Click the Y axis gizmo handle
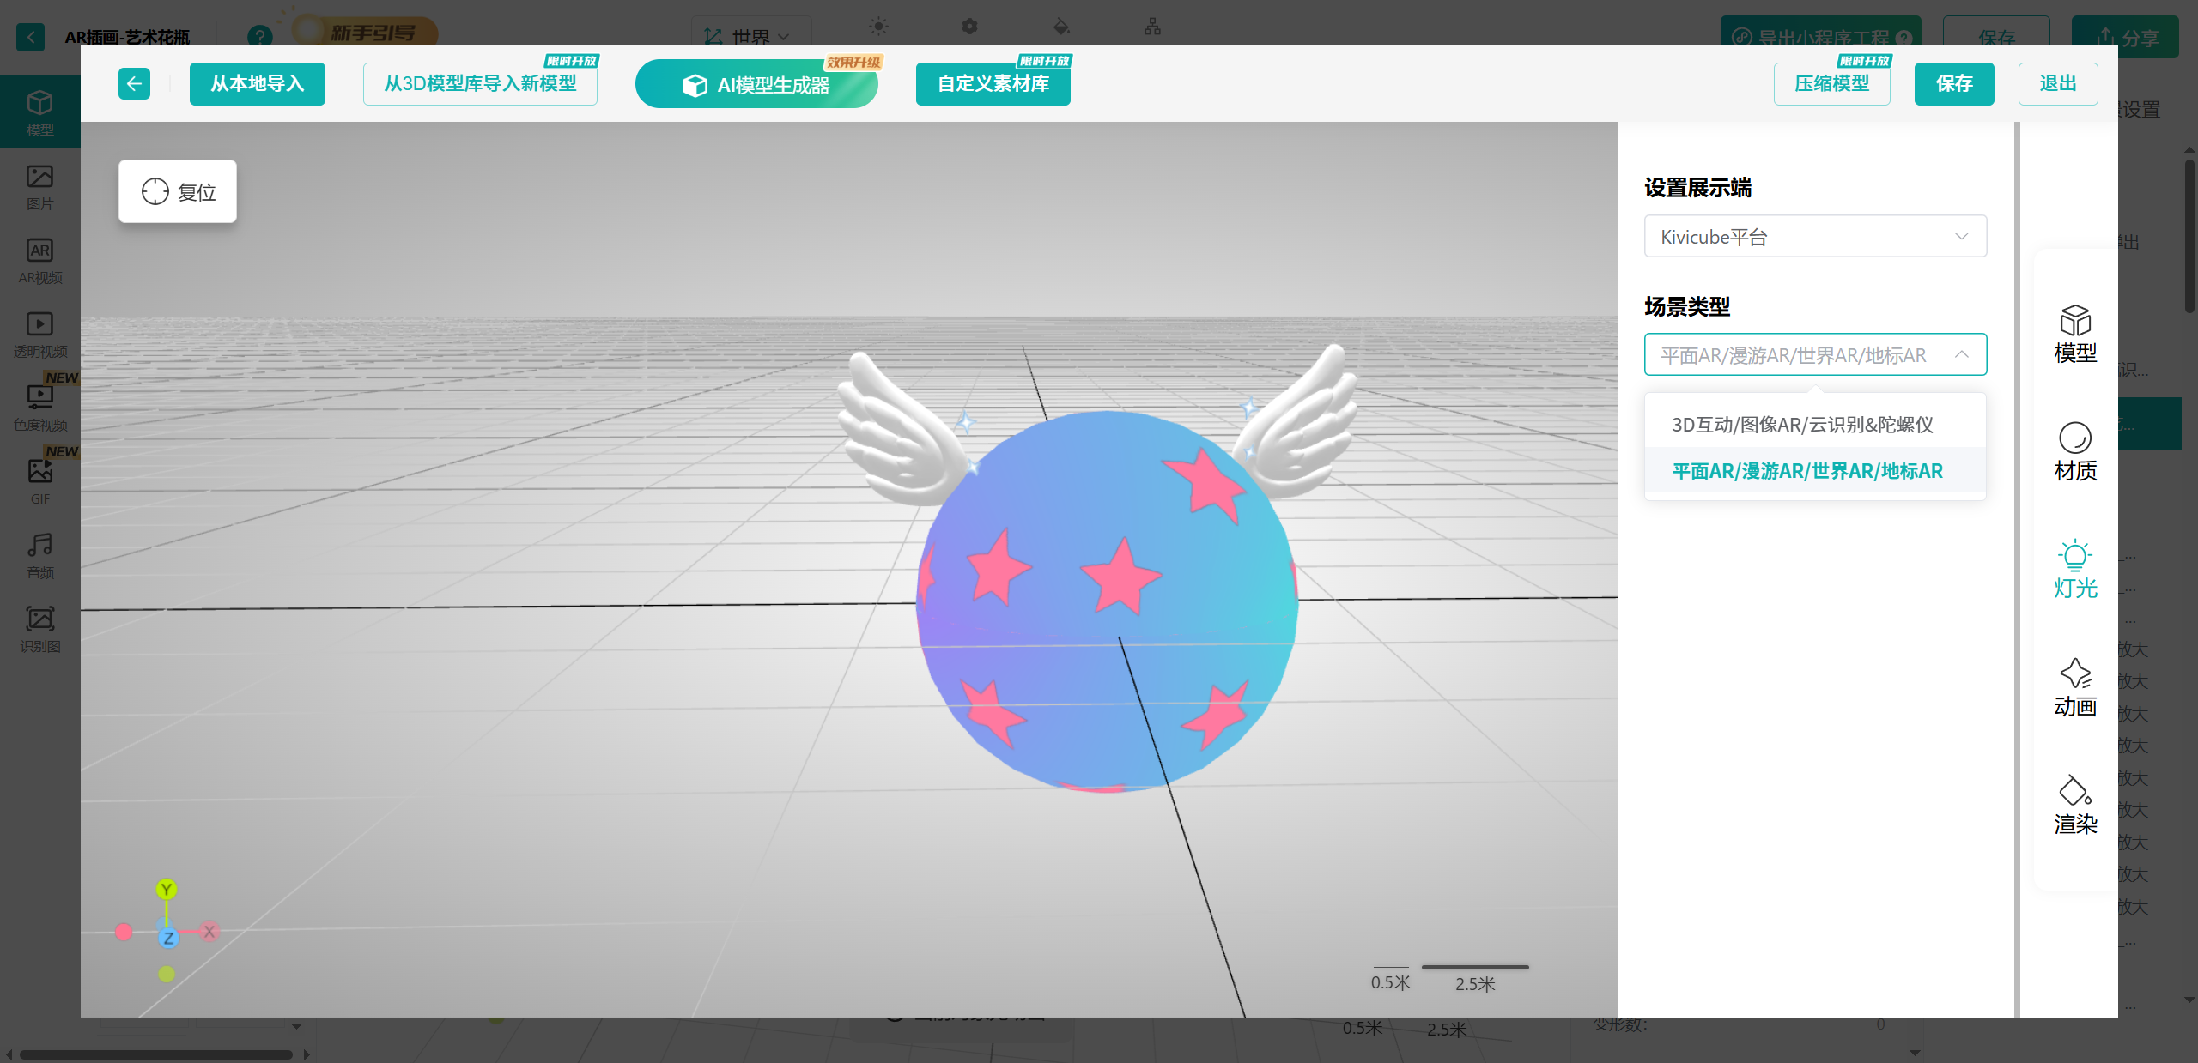Image resolution: width=2198 pixels, height=1063 pixels. (167, 890)
